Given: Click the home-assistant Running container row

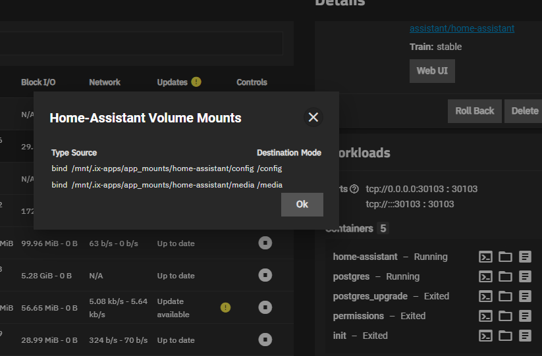Looking at the screenshot, I should click(x=432, y=257).
